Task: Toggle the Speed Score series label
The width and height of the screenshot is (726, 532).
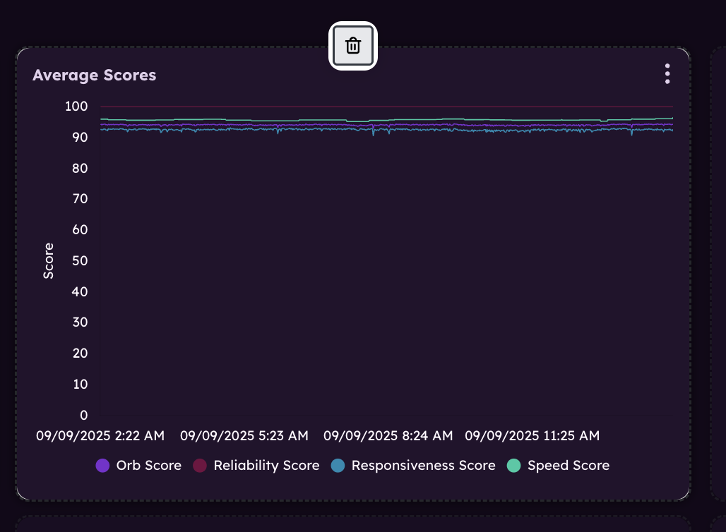Action: (x=568, y=466)
